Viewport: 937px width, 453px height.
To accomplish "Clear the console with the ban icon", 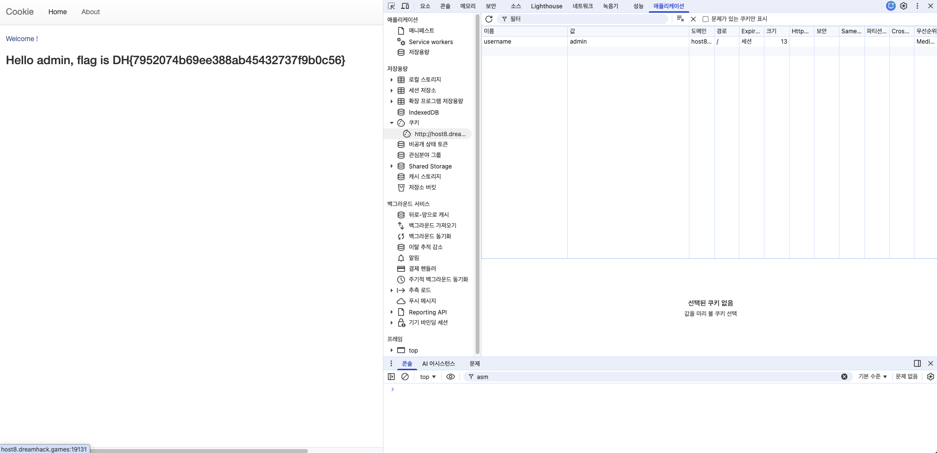I will click(405, 377).
